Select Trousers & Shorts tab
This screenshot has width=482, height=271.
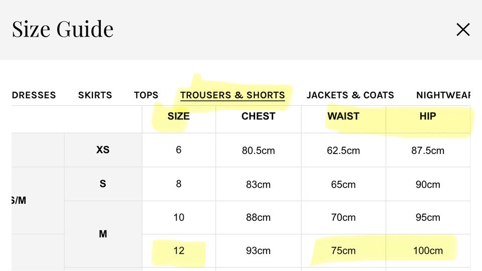(232, 95)
